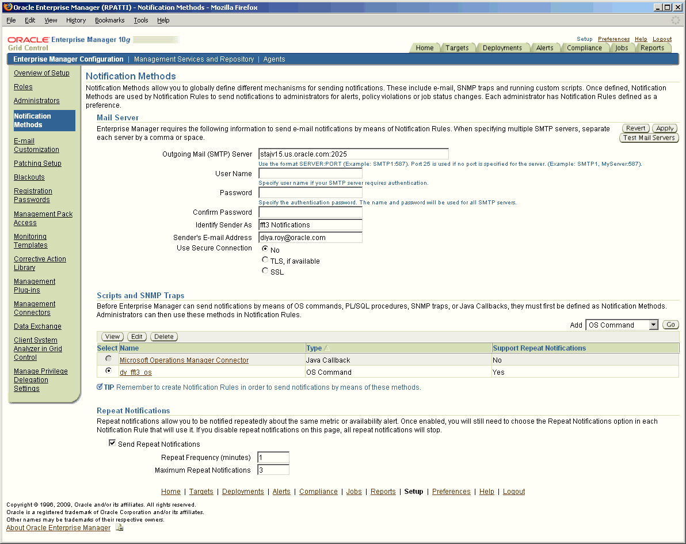This screenshot has height=544, width=686.
Task: Open the Tools menu
Action: (x=141, y=20)
